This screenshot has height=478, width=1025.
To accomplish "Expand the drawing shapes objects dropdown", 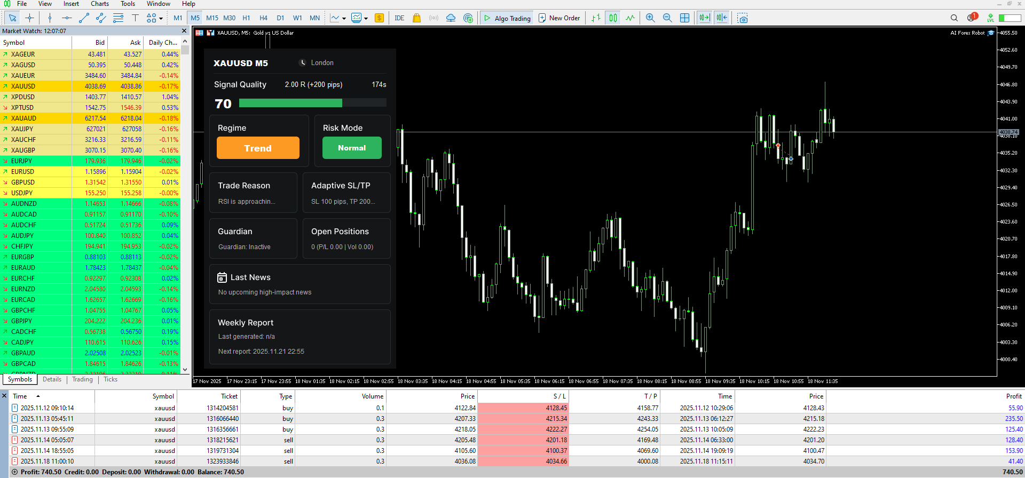I will click(x=161, y=19).
